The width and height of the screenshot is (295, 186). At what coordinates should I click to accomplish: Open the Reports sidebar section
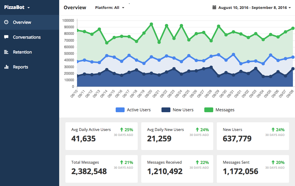coord(29,67)
